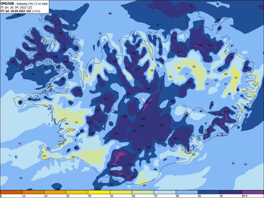
Task: Click the legend tick label 40
Action: click(89, 196)
